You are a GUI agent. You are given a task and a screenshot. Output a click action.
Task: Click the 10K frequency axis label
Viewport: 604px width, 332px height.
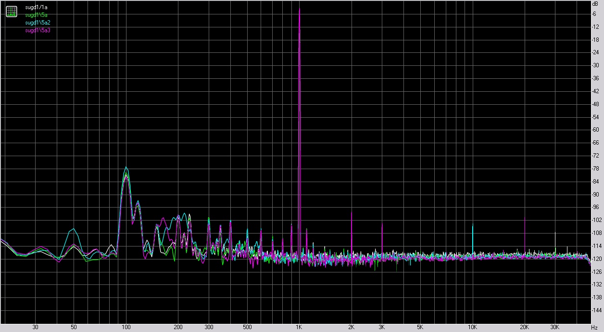[473, 328]
